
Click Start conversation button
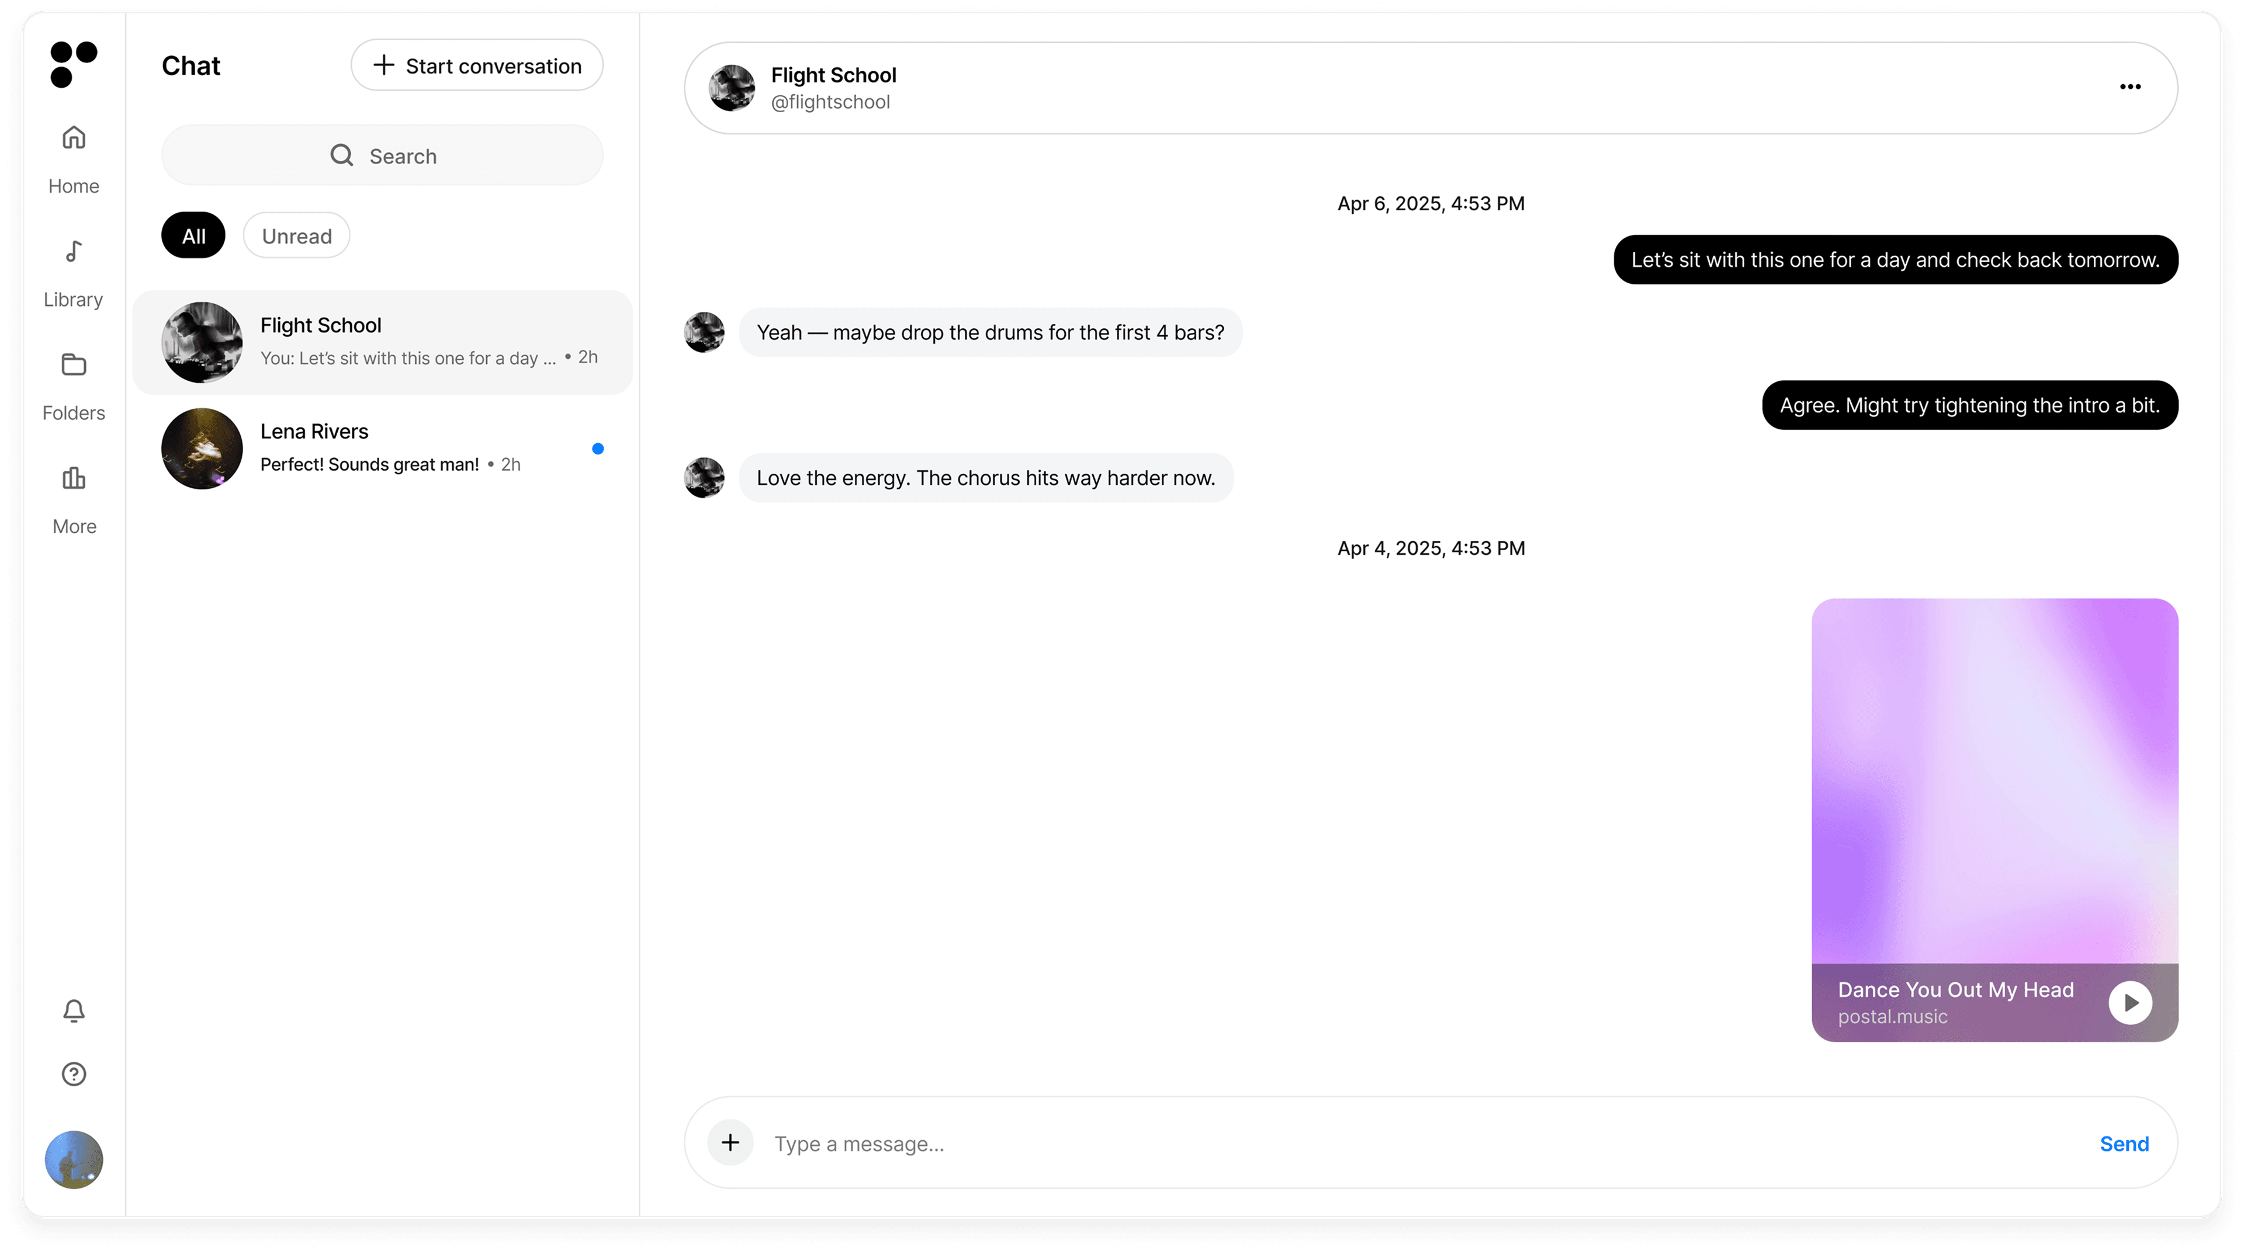(476, 65)
